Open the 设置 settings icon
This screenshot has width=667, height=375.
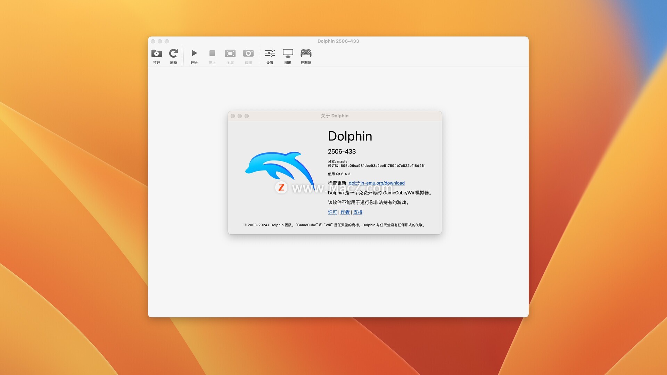270,57
